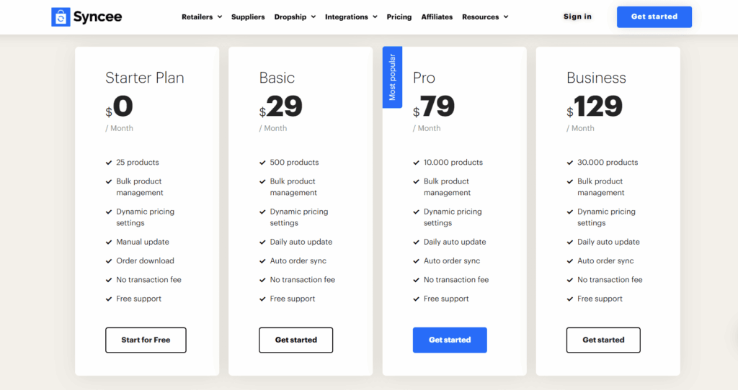Click the checkmark by Basic plan's Auto order sync
The height and width of the screenshot is (390, 738).
tap(262, 261)
